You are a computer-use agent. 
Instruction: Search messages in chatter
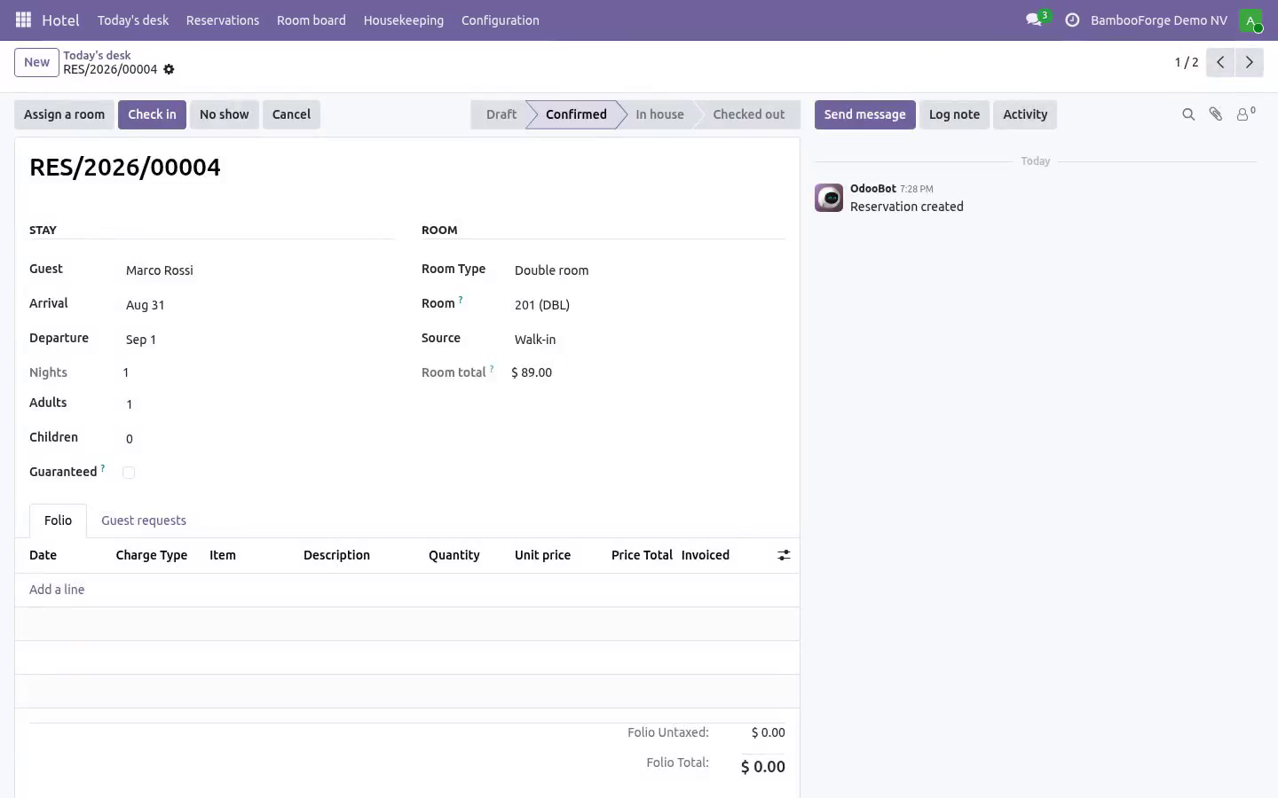click(x=1188, y=114)
